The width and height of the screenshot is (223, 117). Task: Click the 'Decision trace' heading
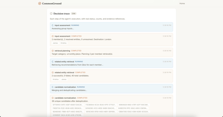pos(62,14)
